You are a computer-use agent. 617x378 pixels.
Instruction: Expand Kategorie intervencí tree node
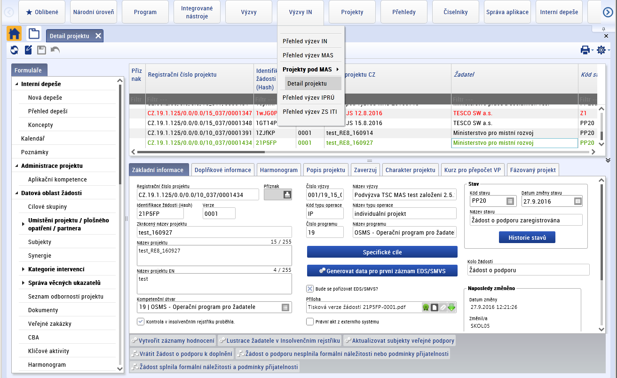(23, 269)
